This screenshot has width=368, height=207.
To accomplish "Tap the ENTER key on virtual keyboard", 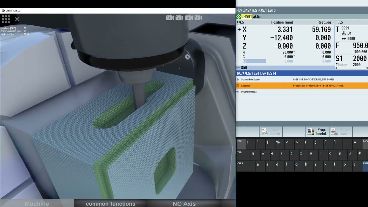I will point(365,166).
